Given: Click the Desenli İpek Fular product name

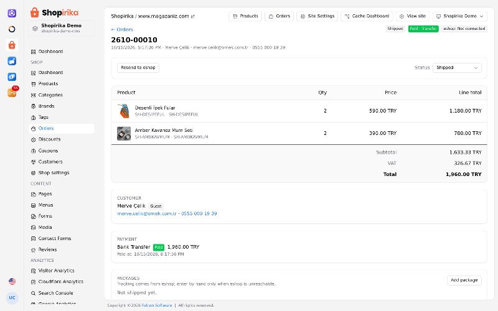Looking at the screenshot, I should (x=154, y=108).
